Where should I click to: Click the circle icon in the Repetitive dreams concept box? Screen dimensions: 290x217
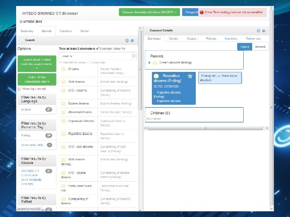click(x=156, y=76)
